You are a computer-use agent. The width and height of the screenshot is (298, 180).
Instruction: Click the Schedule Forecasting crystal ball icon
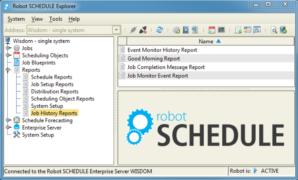(17, 120)
